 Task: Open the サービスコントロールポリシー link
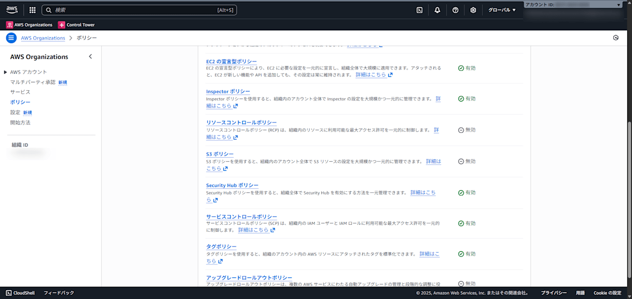[x=241, y=216]
